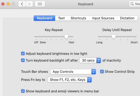Image resolution: width=140 pixels, height=96 pixels.
Task: Uncheck Adjust keyboard brightness in low light
Action: click(23, 53)
